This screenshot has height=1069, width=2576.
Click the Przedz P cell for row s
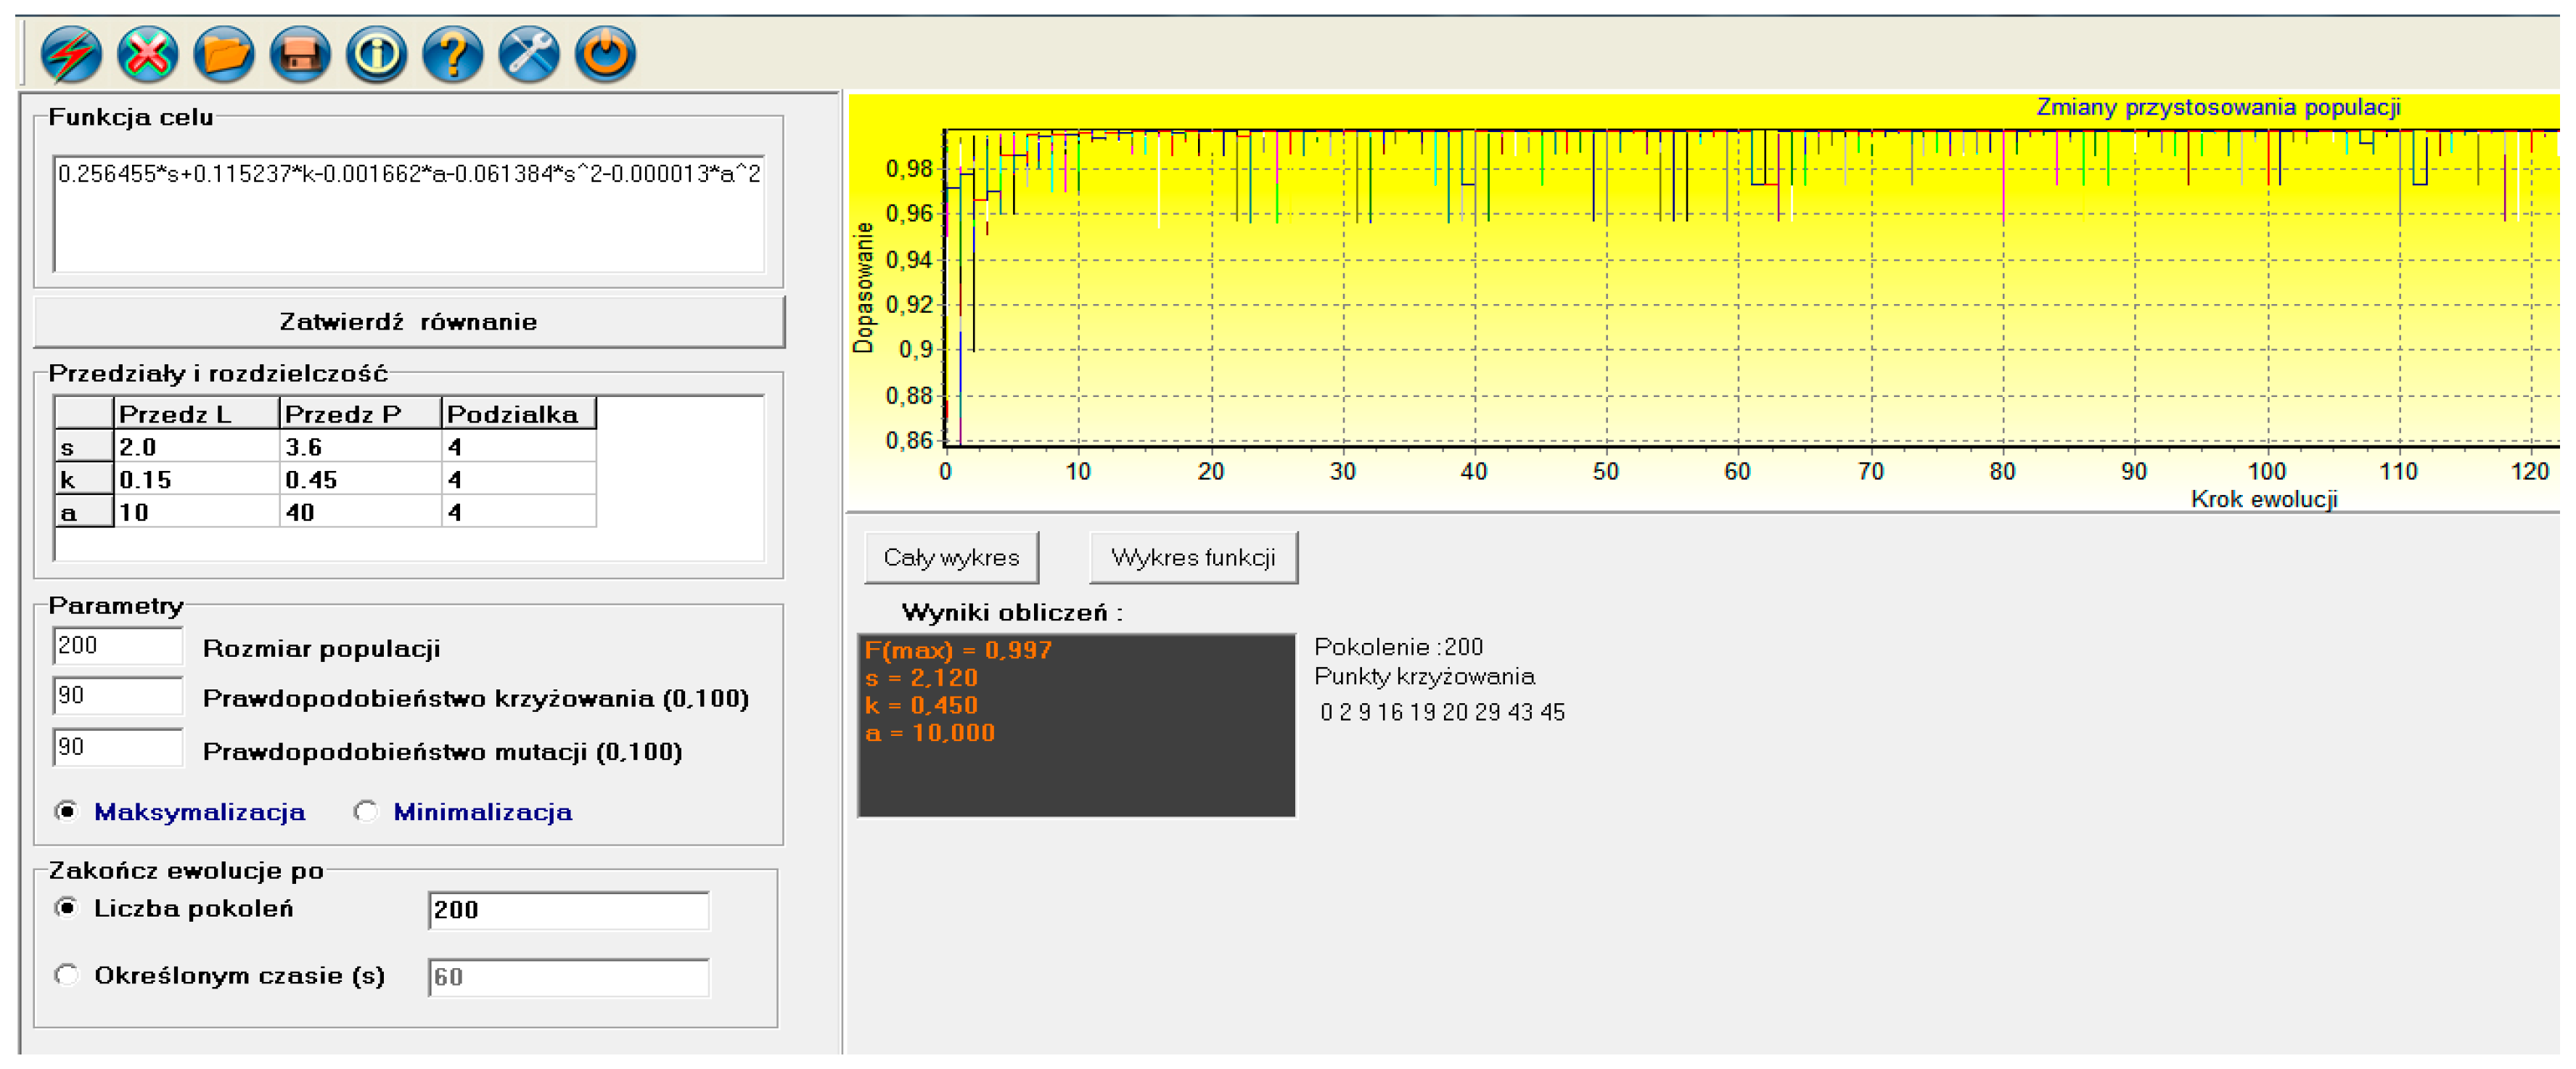point(359,447)
